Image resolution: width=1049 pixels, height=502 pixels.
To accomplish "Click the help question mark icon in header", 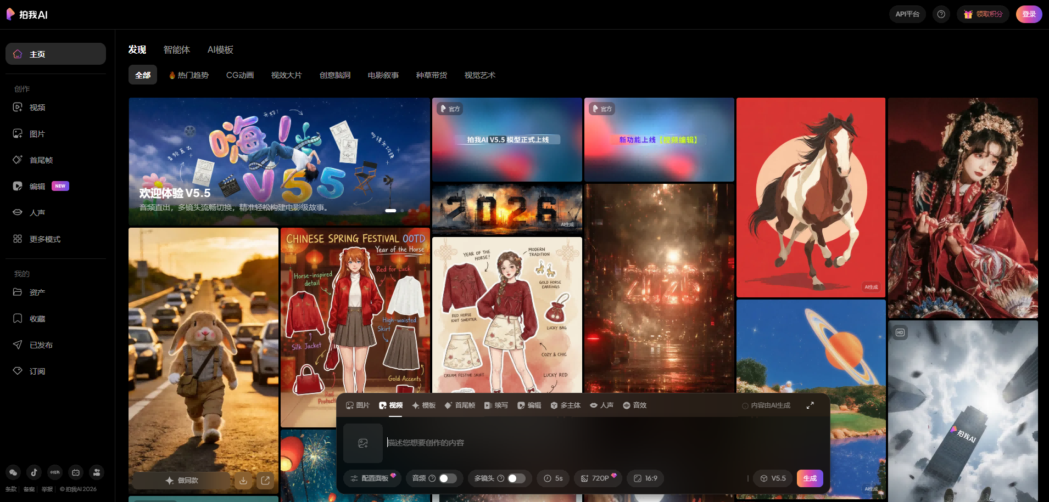I will coord(941,14).
